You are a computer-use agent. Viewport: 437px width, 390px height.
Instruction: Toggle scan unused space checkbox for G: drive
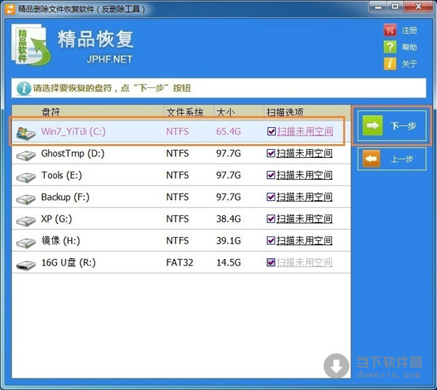[x=271, y=219]
